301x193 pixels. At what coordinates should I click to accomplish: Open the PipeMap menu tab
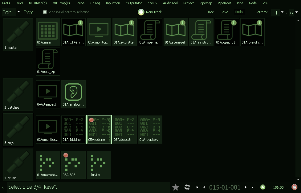click(206, 3)
